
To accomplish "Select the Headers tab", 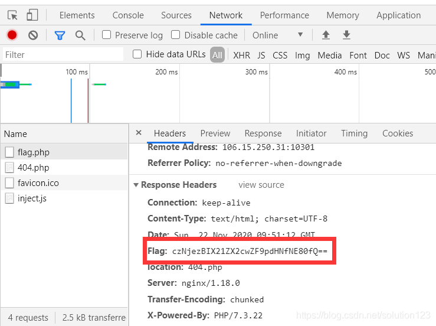I will coord(170,133).
